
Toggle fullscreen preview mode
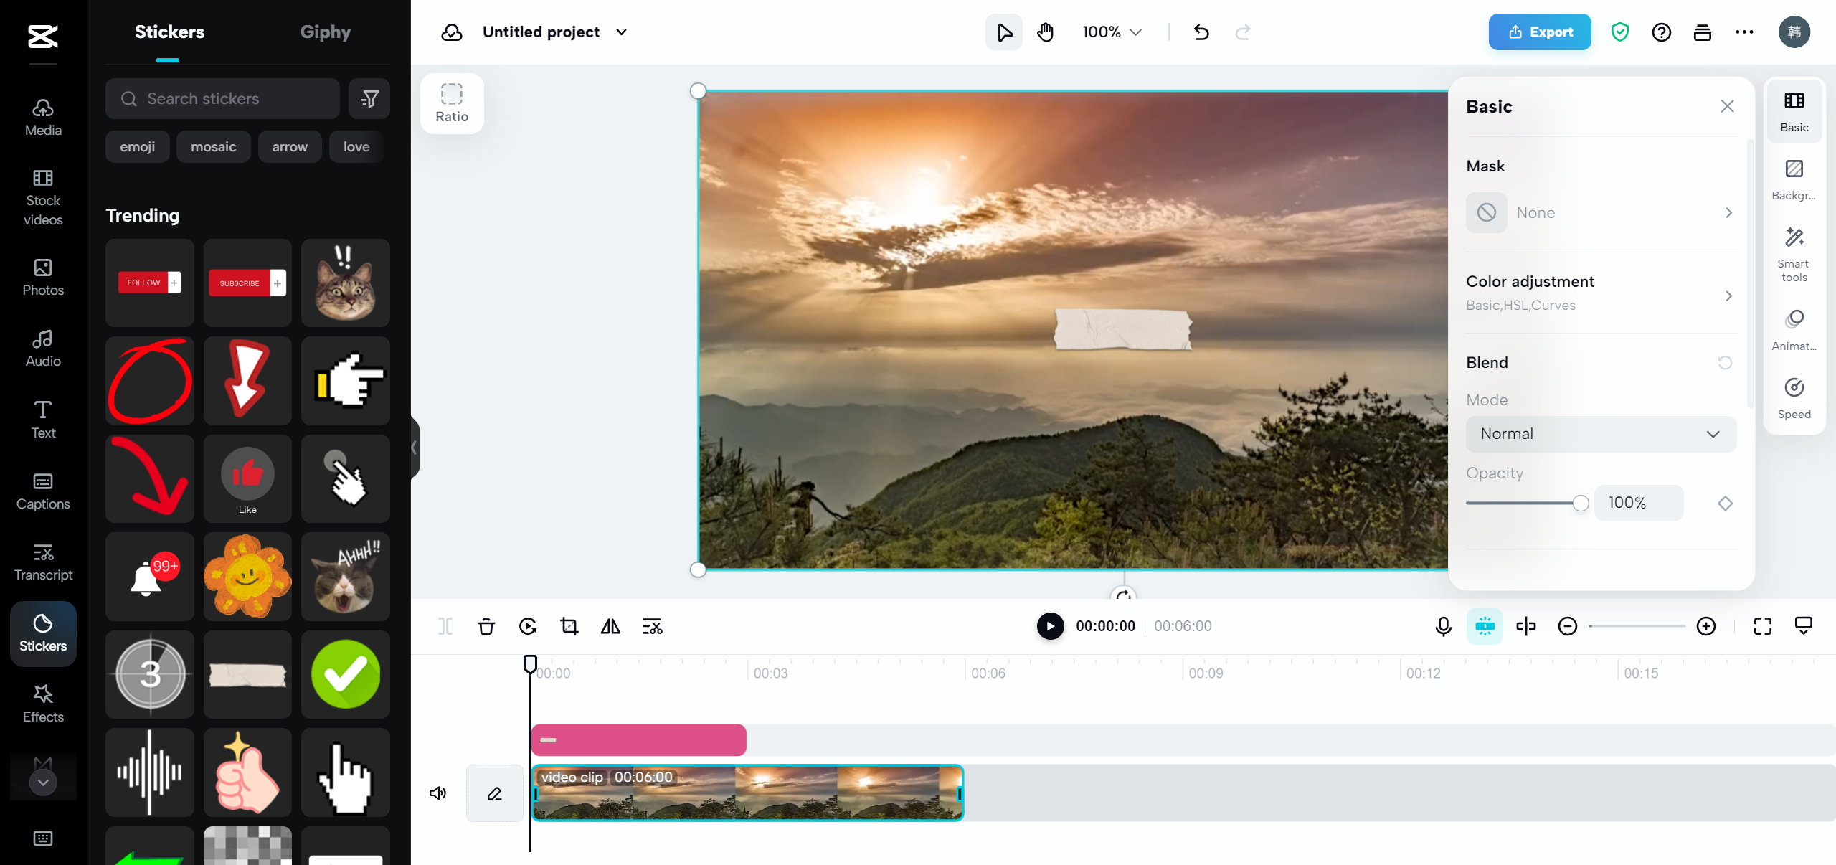[x=1762, y=626]
